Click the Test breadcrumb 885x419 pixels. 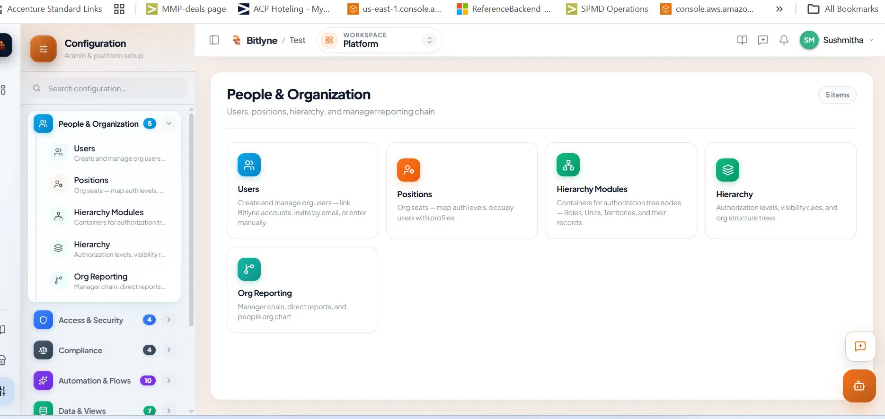(x=297, y=40)
